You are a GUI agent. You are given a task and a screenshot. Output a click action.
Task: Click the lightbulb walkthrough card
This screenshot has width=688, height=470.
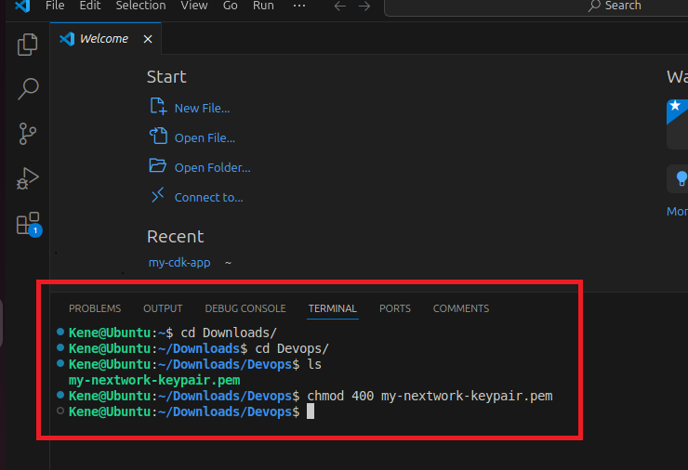tap(677, 178)
